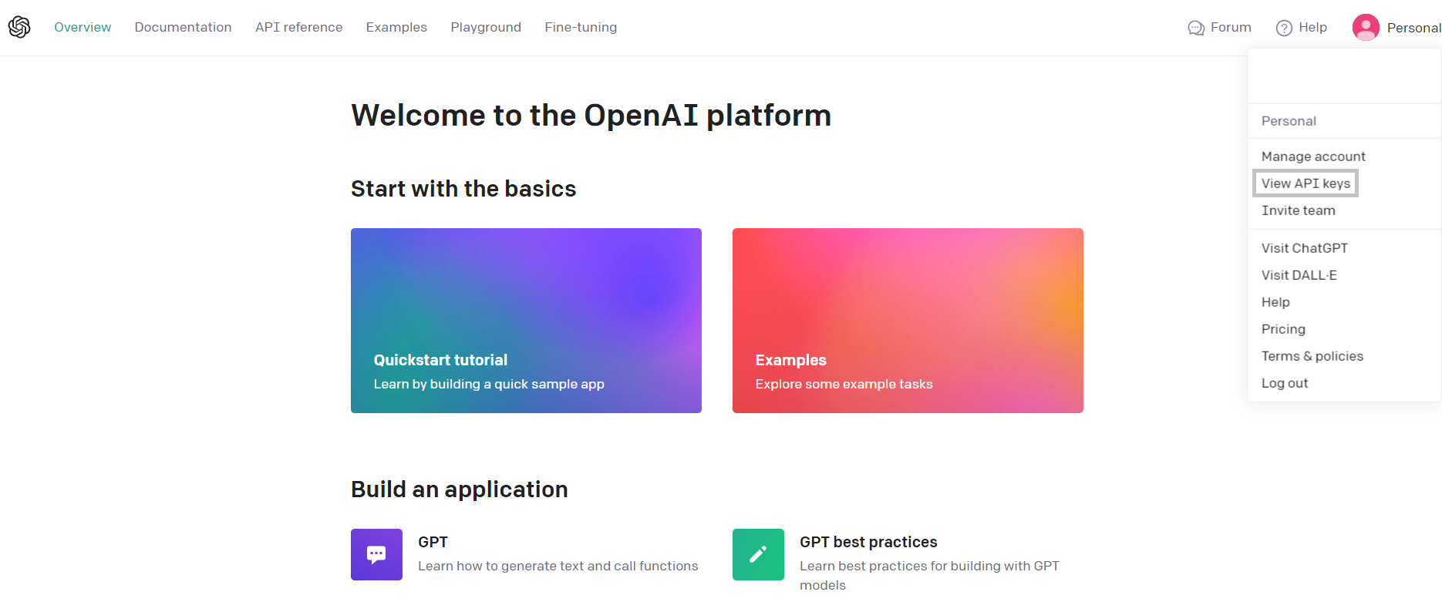Go to the Overview tab
The image size is (1442, 602).
coord(83,27)
